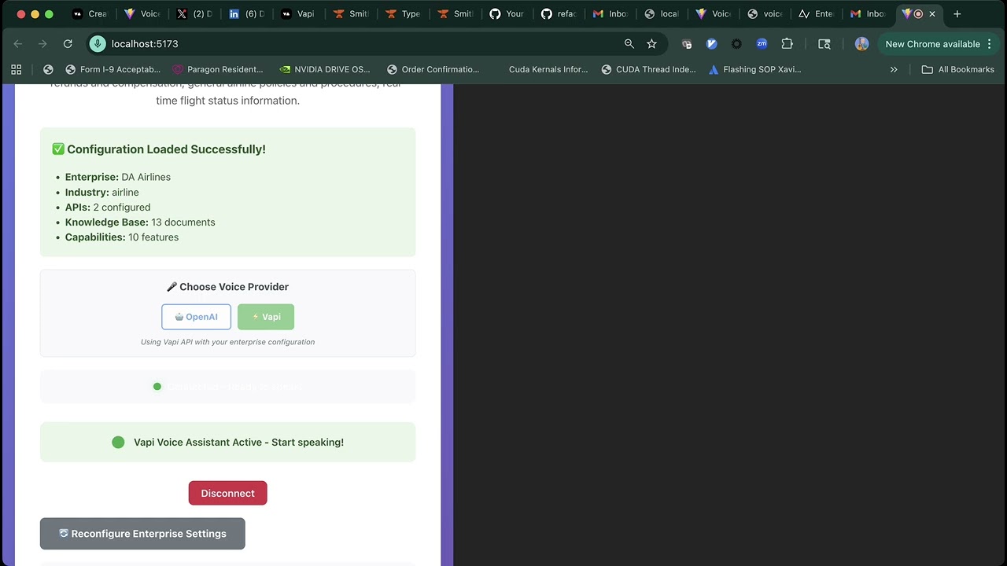Image resolution: width=1007 pixels, height=566 pixels.
Task: Open the apps grid in the bookmarks bar
Action: coord(17,69)
